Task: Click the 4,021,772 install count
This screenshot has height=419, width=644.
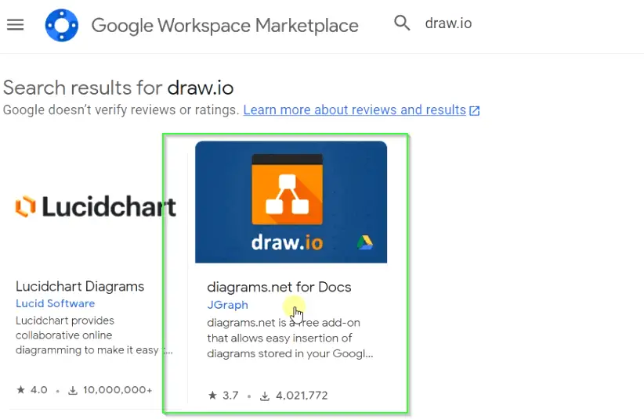Action: 302,396
